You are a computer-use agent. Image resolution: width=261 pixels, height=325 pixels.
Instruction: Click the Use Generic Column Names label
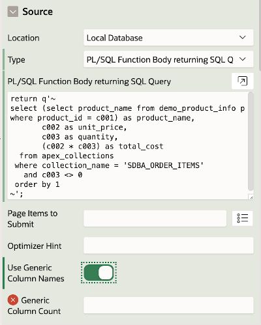click(36, 273)
